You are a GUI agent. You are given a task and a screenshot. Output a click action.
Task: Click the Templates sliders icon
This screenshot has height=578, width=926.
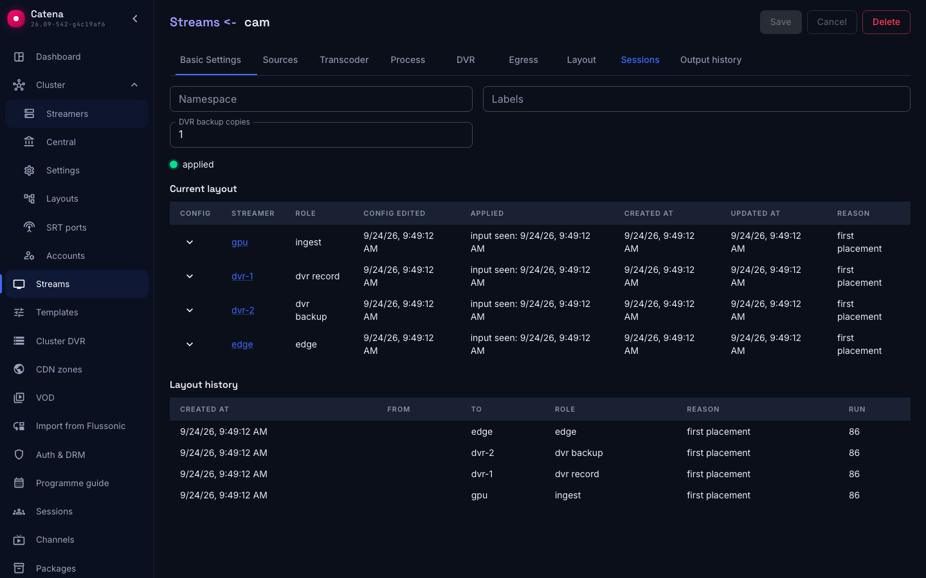click(19, 312)
